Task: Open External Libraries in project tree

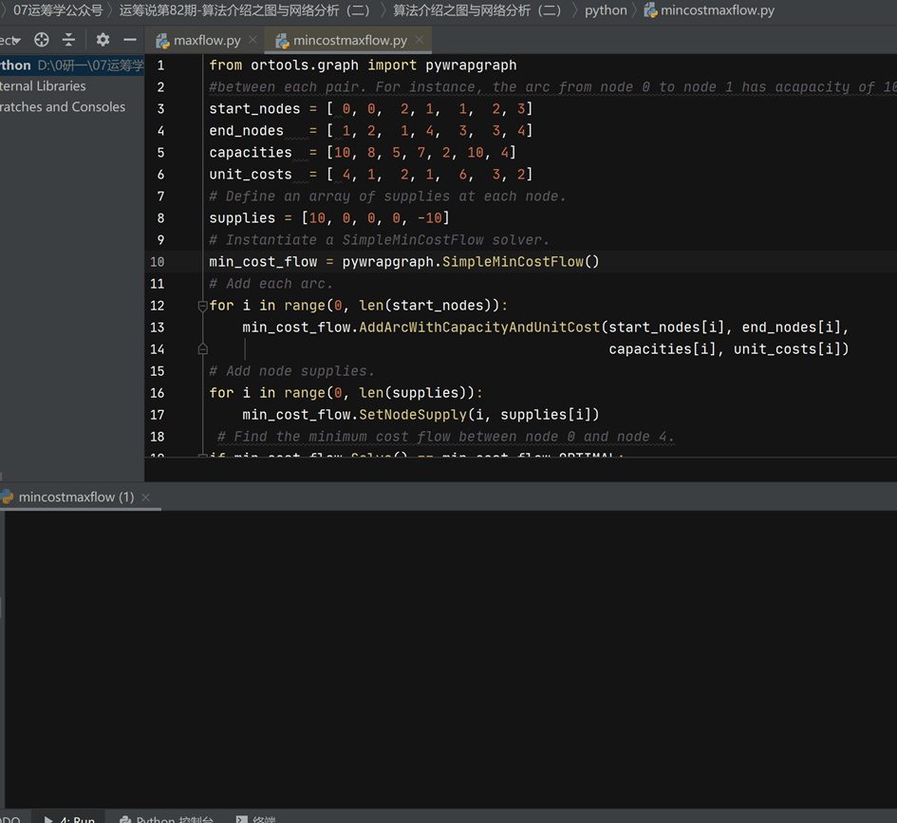Action: click(x=43, y=85)
